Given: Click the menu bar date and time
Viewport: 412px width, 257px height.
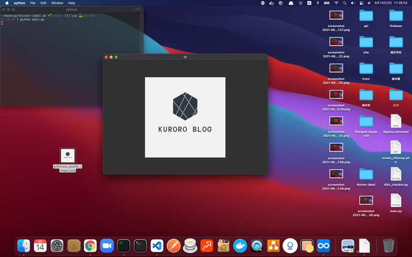Looking at the screenshot, I should click(391, 3).
